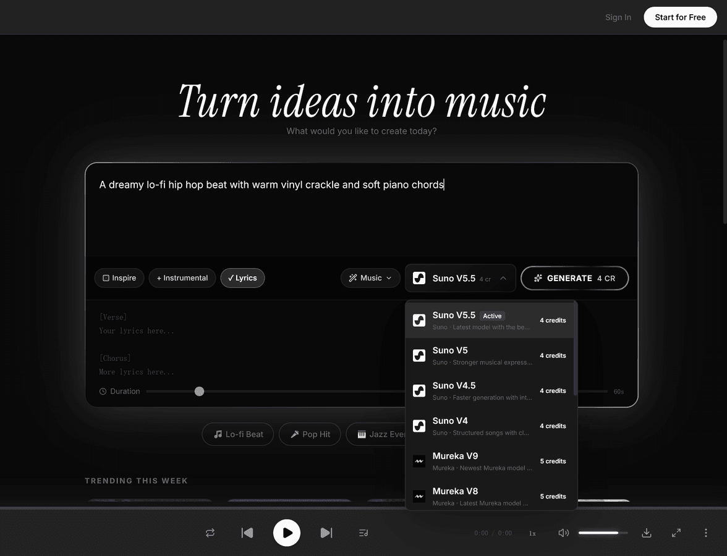Click the music note icon on Lo-fi Beat
727x556 pixels.
tap(218, 434)
